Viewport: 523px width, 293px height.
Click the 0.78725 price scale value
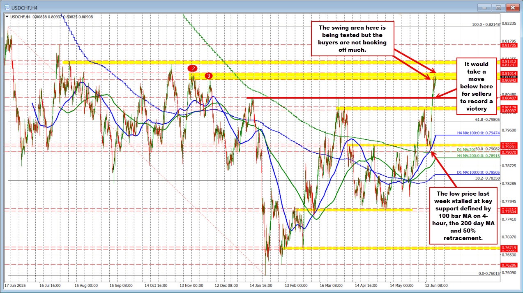click(509, 166)
